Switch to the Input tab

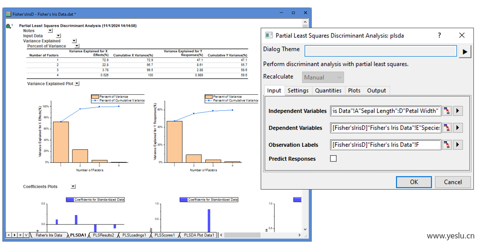274,91
